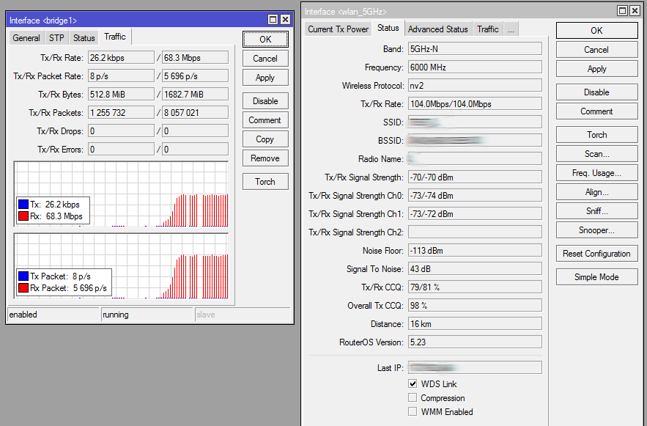Open the Snooper... tool
Screen dimensions: 647x426
[x=596, y=230]
